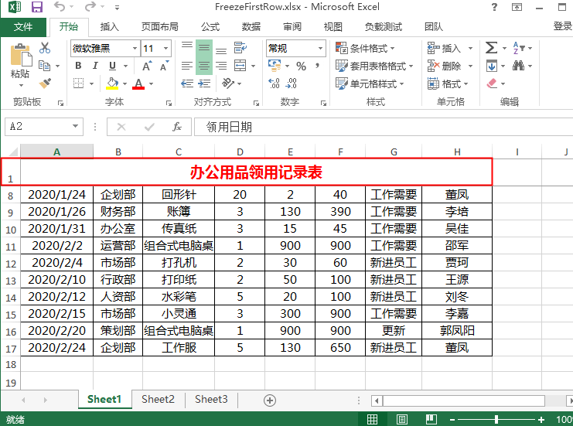Open the font size dropdown showing 11
The width and height of the screenshot is (573, 426).
click(165, 48)
